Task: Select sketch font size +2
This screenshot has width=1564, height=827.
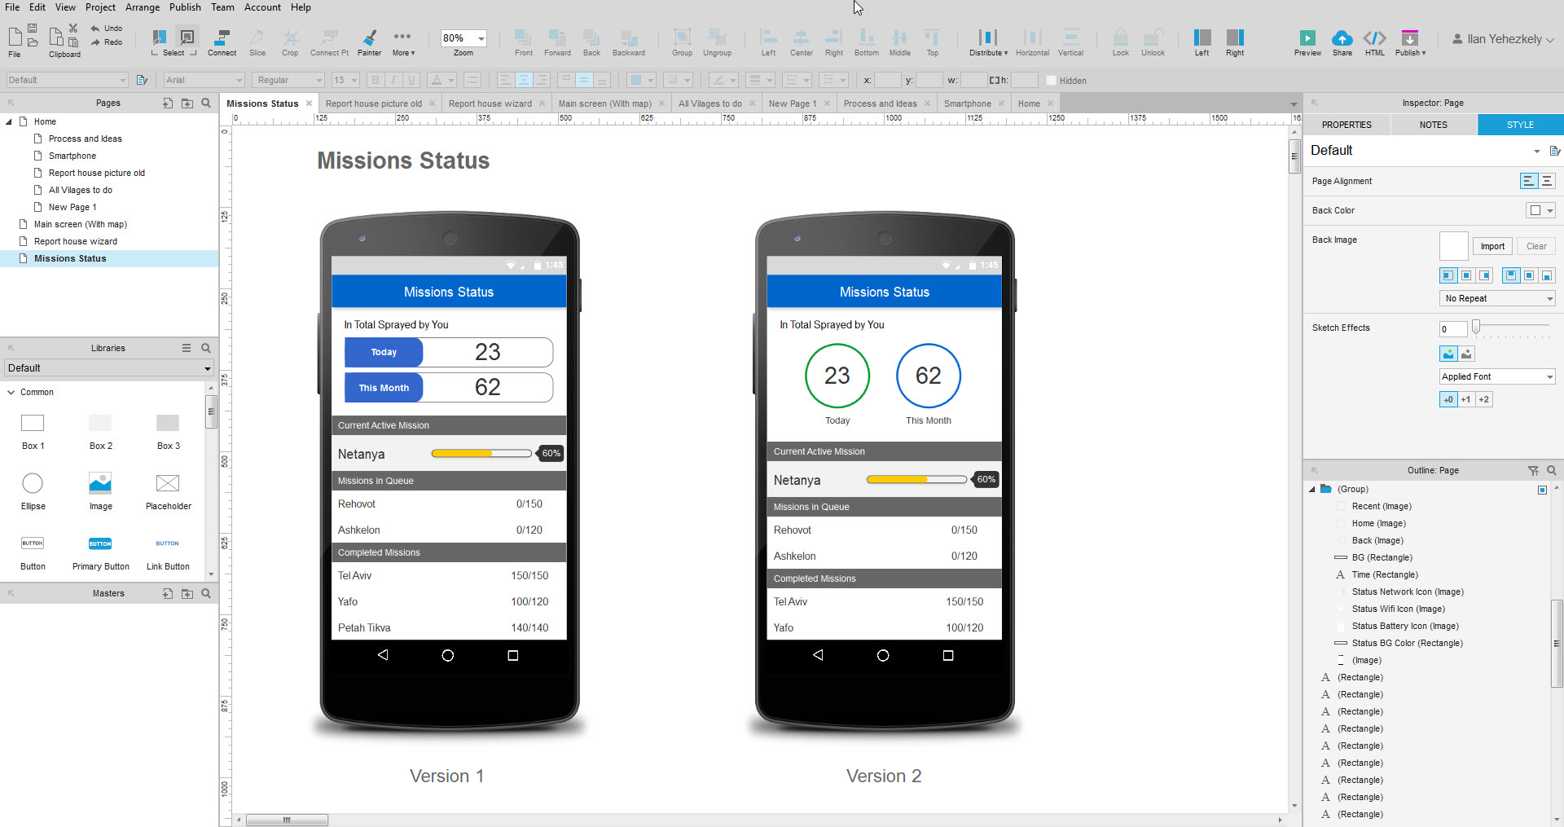Action: click(x=1484, y=399)
